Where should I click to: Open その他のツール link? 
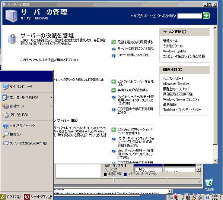[173, 46]
